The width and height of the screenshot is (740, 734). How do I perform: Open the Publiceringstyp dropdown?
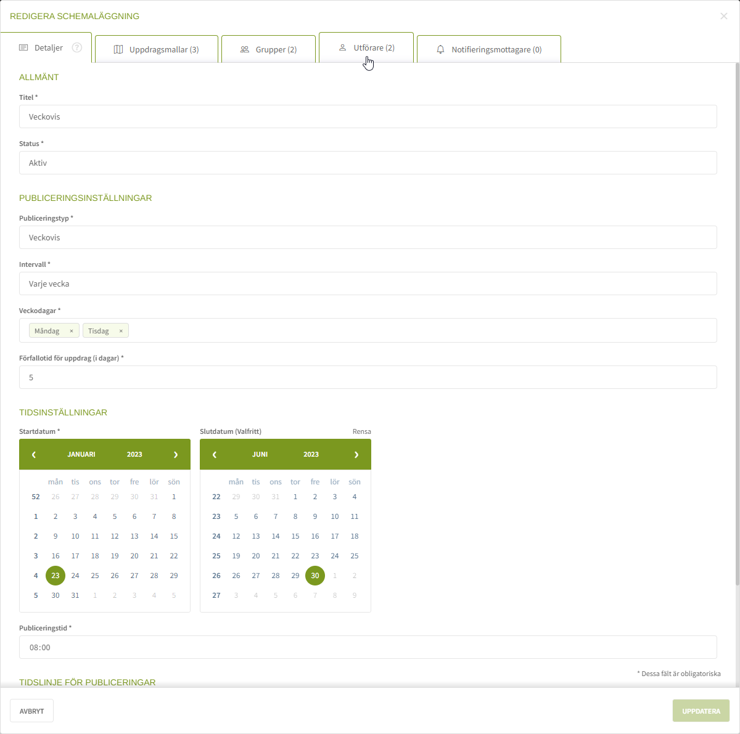coord(368,237)
